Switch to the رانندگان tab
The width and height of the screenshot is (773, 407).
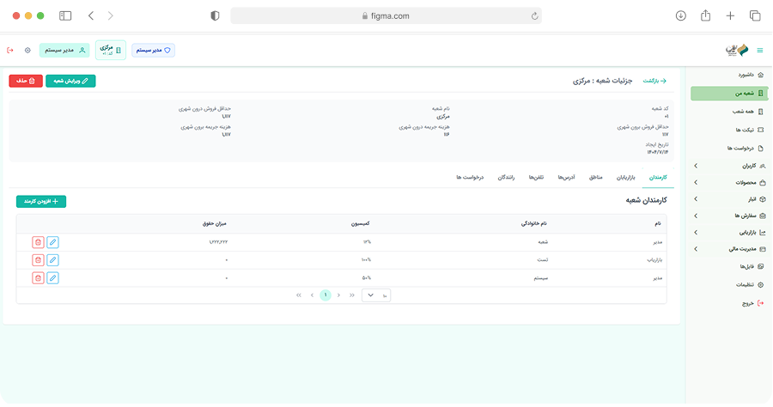507,177
